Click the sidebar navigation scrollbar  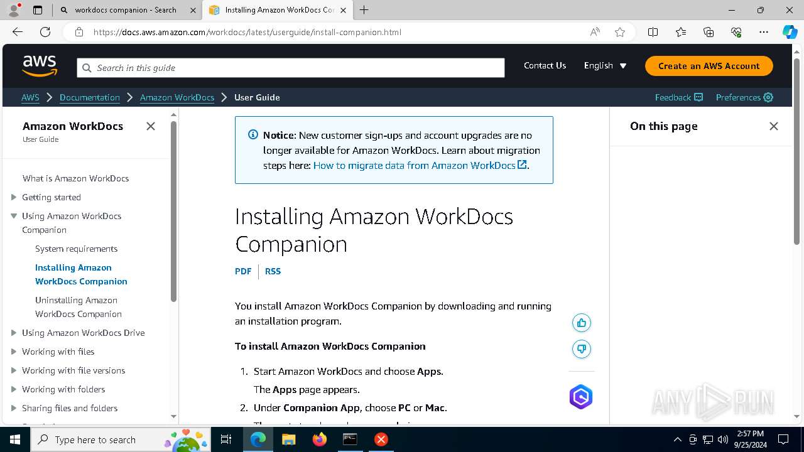click(x=173, y=212)
